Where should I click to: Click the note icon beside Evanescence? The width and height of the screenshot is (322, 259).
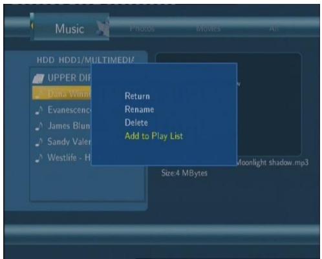tap(39, 110)
